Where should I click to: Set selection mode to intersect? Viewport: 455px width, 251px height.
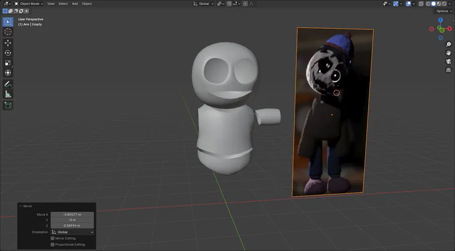[x=26, y=11]
